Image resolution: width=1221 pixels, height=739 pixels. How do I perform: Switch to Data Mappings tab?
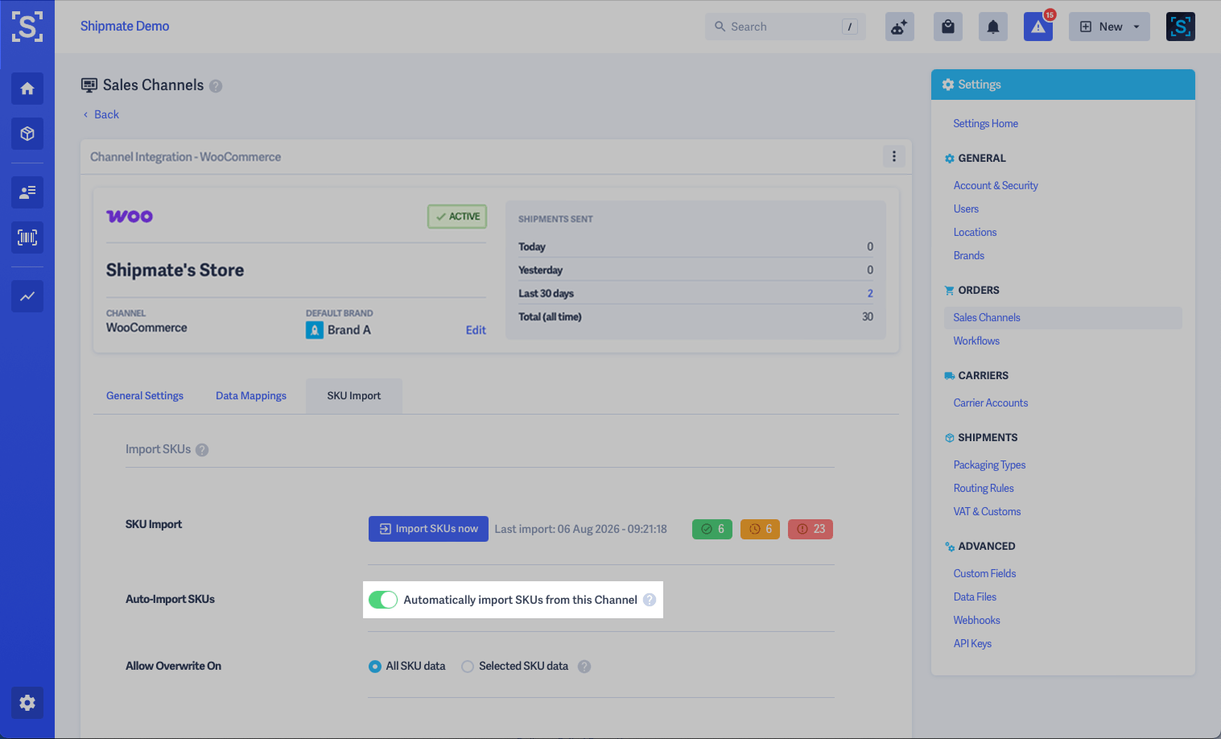click(251, 396)
